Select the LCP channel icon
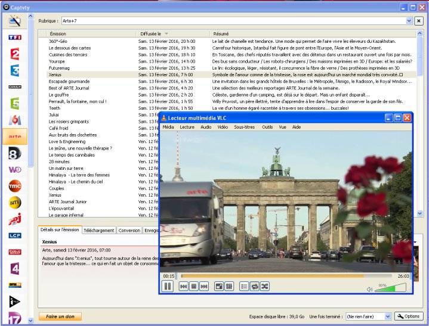Image resolution: width=429 pixels, height=326 pixels. [15, 235]
